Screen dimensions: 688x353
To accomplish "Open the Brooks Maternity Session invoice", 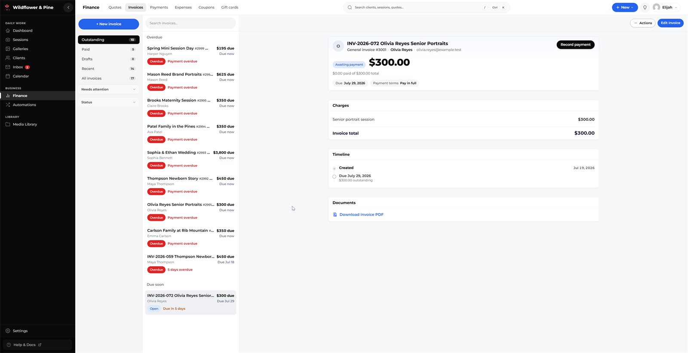I will pos(190,107).
